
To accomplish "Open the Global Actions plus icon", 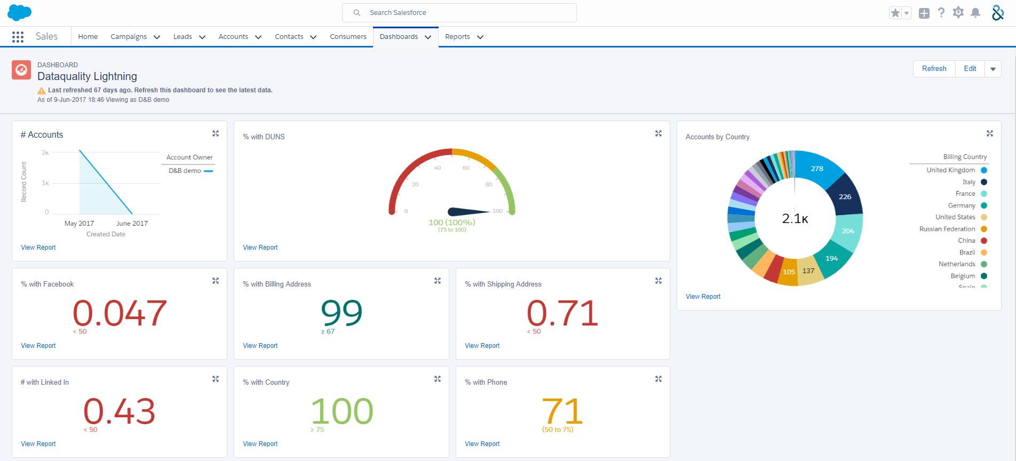I will pyautogui.click(x=924, y=13).
